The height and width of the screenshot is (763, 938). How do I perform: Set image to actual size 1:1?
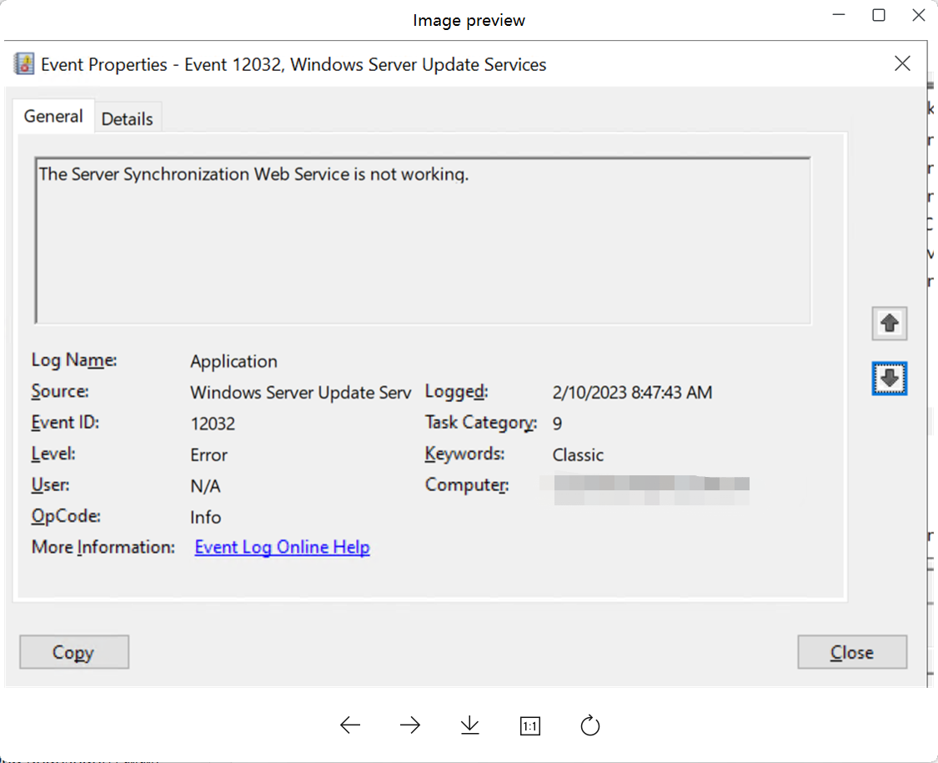point(530,726)
